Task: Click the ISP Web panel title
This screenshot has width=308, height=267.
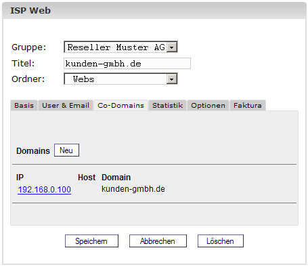Action: click(30, 11)
